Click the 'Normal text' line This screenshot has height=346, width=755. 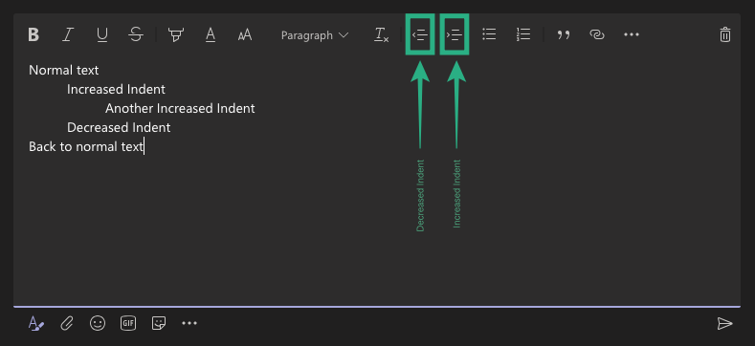tap(63, 71)
